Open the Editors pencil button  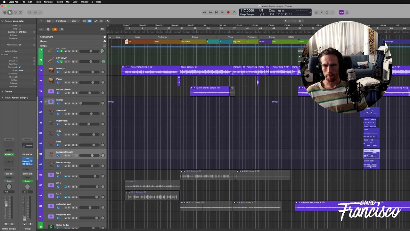click(40, 13)
